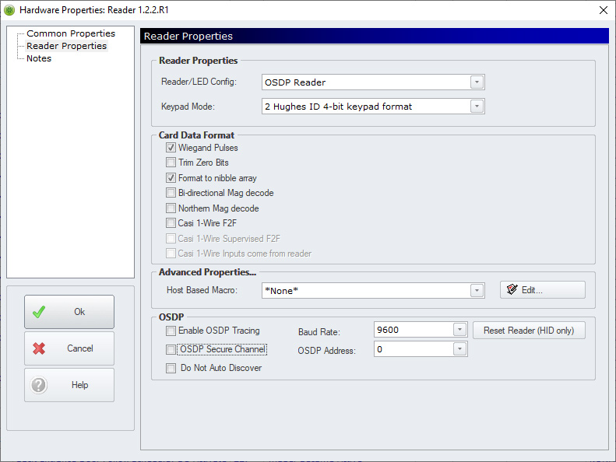The height and width of the screenshot is (462, 616).
Task: Click the Reader/LED Config label
Action: point(199,82)
